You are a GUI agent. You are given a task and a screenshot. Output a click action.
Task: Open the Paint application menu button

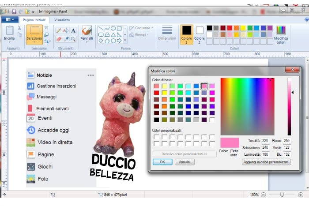coord(10,19)
